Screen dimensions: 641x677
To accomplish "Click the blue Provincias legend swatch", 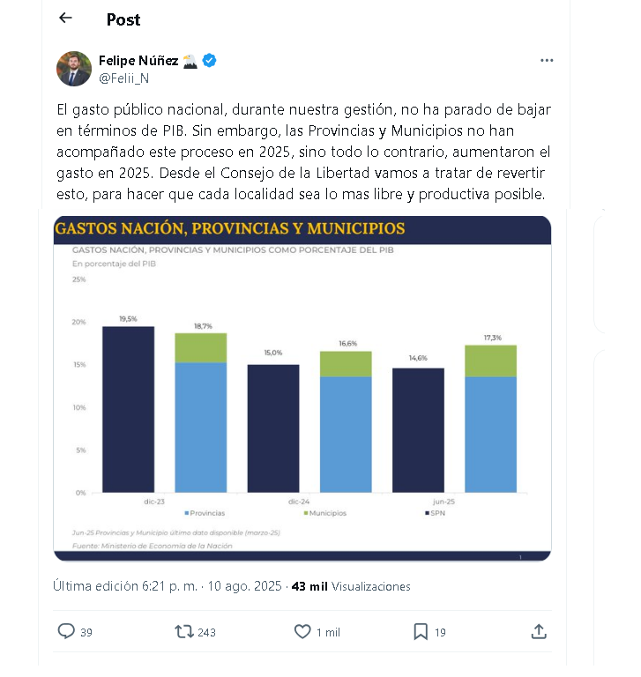I will [188, 513].
